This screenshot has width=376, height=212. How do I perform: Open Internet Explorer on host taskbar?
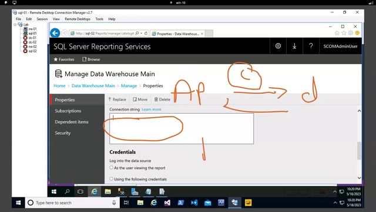click(154, 203)
